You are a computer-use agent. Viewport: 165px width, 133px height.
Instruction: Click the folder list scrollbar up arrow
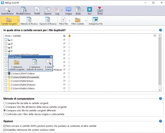click(160, 35)
